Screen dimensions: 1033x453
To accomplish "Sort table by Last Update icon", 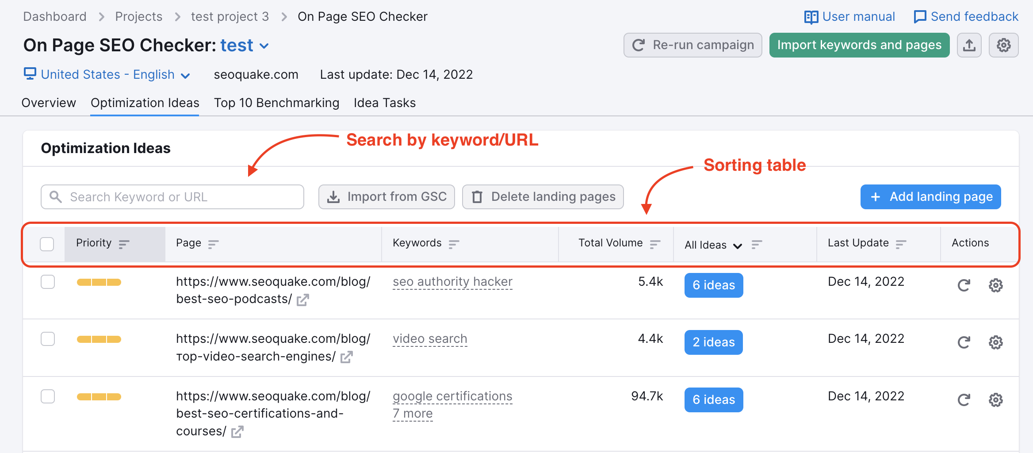I will pos(901,244).
